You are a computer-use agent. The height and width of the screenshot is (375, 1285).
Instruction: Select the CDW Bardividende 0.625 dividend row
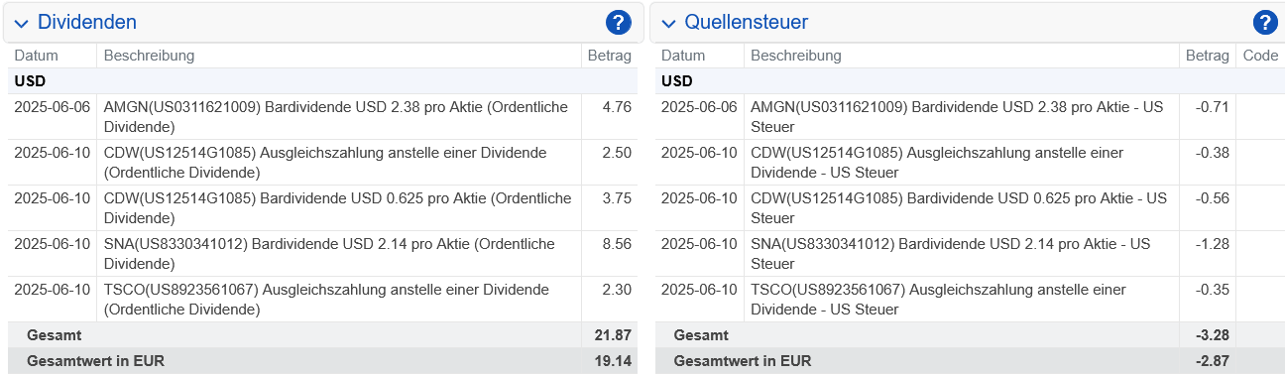(322, 208)
